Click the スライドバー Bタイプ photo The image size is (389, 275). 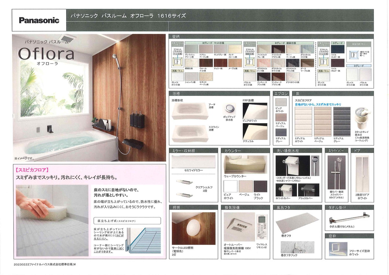pos(336,172)
